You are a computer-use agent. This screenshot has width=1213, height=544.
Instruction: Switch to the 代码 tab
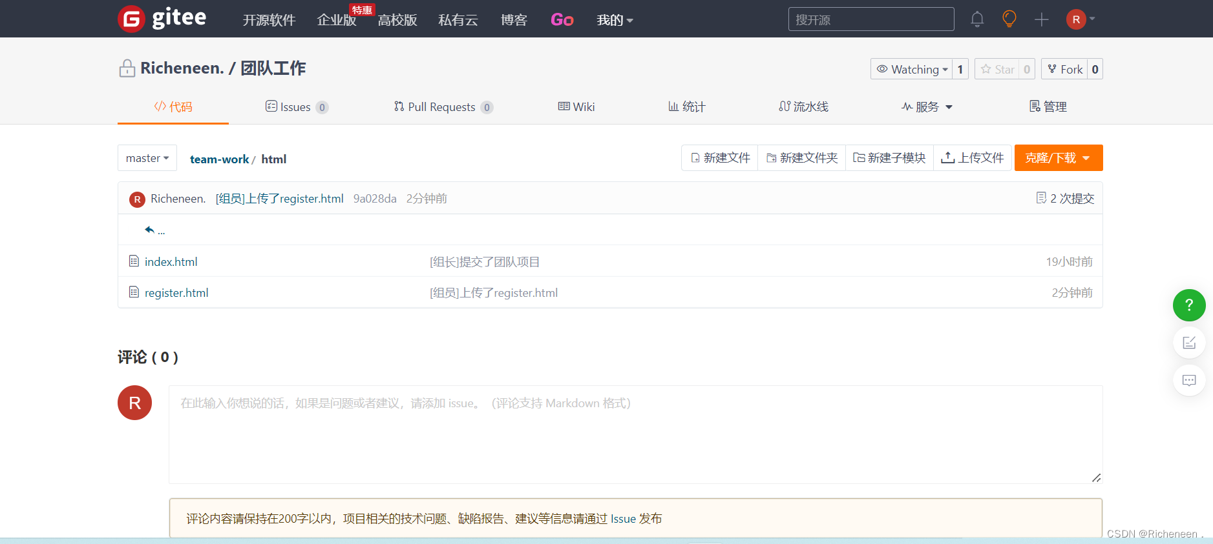[173, 106]
